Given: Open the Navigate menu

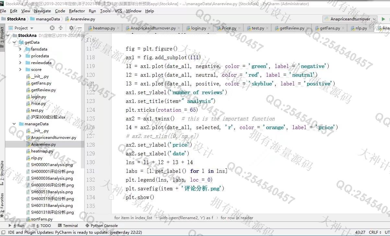Looking at the screenshot, I should coord(42,11).
